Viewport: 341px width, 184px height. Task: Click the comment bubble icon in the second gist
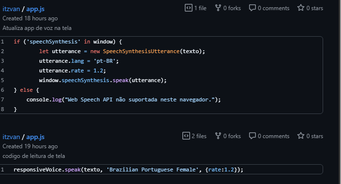coord(252,136)
